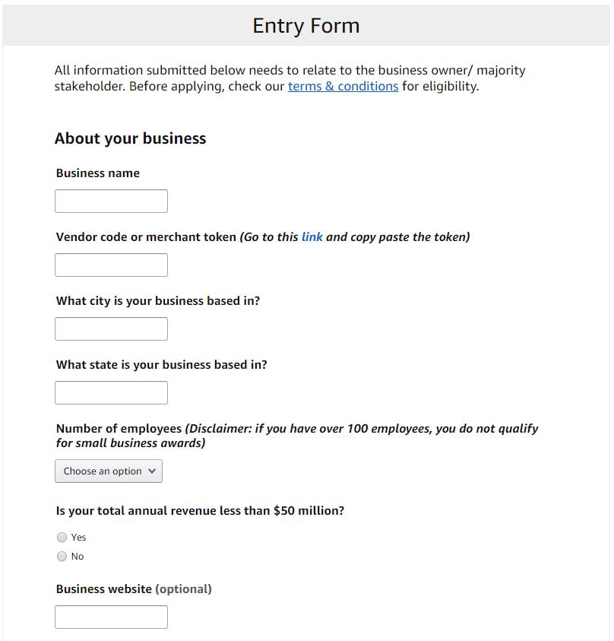Click the Business name text field
The image size is (614, 641).
point(111,202)
